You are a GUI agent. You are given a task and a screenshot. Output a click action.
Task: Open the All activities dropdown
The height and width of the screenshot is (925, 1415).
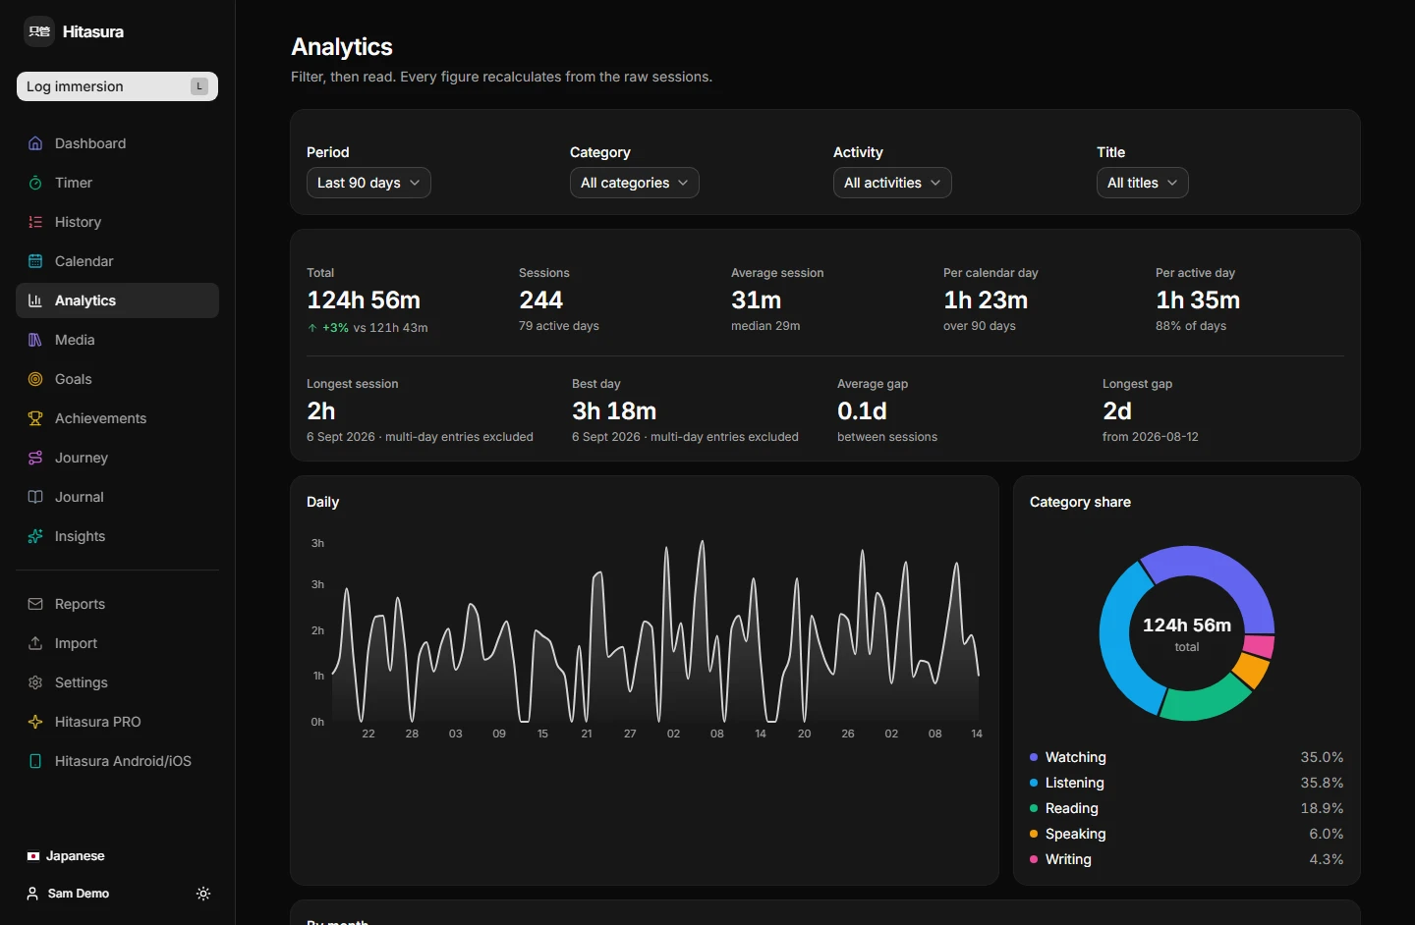point(892,183)
